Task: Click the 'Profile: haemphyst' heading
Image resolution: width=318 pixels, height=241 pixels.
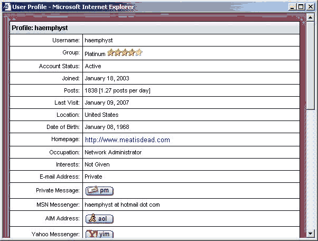Action: coord(40,28)
